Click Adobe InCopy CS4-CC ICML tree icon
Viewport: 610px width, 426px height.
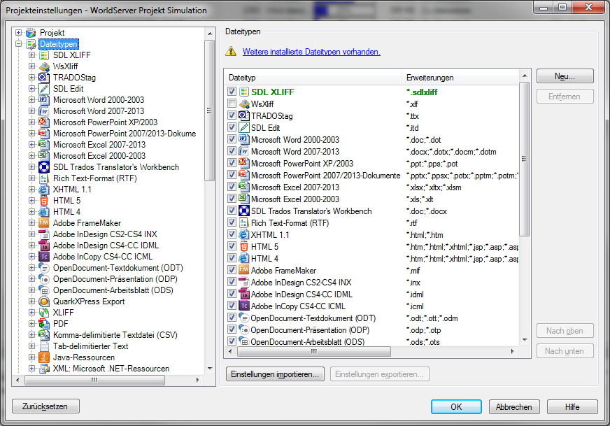(44, 257)
